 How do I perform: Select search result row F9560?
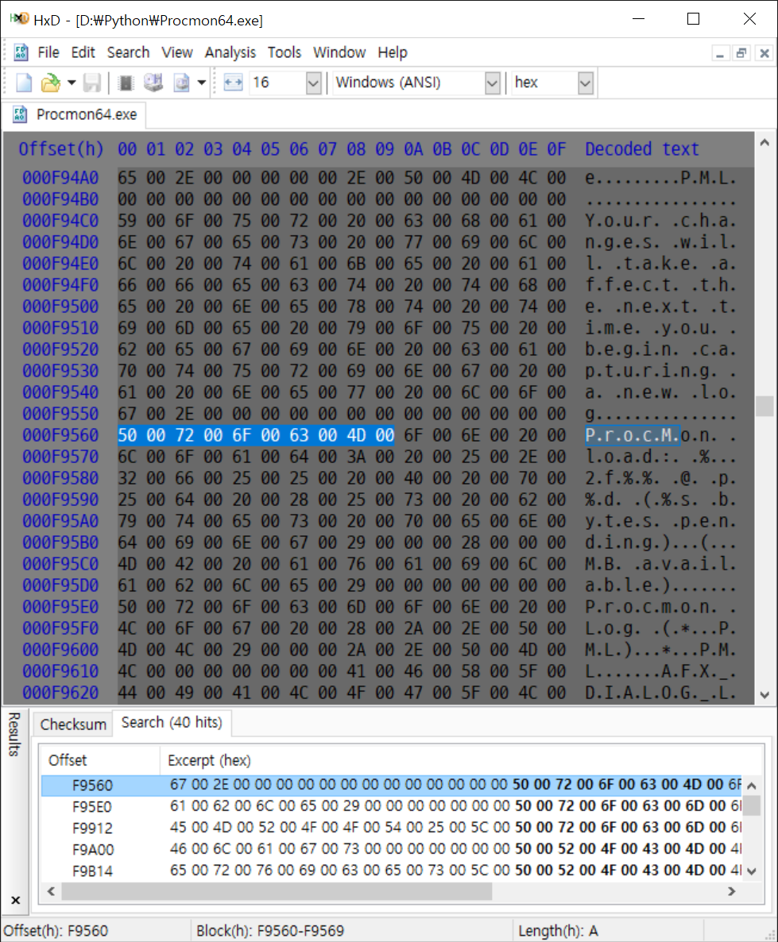tap(392, 786)
